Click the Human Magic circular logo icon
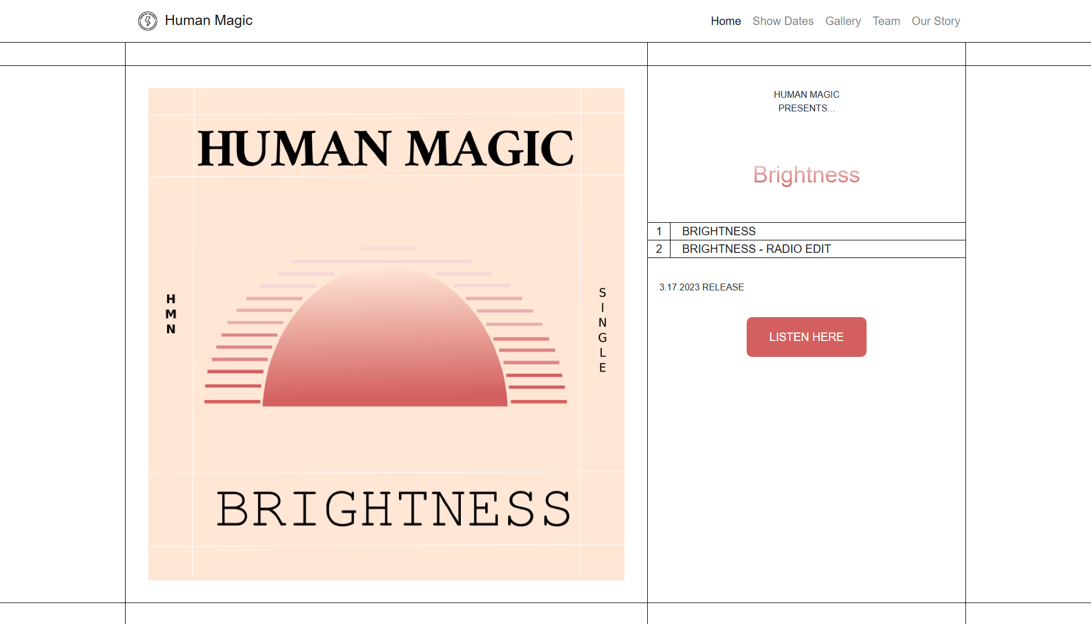The image size is (1091, 624). [x=148, y=21]
